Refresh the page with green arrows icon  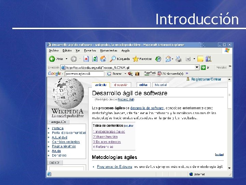point(95,59)
